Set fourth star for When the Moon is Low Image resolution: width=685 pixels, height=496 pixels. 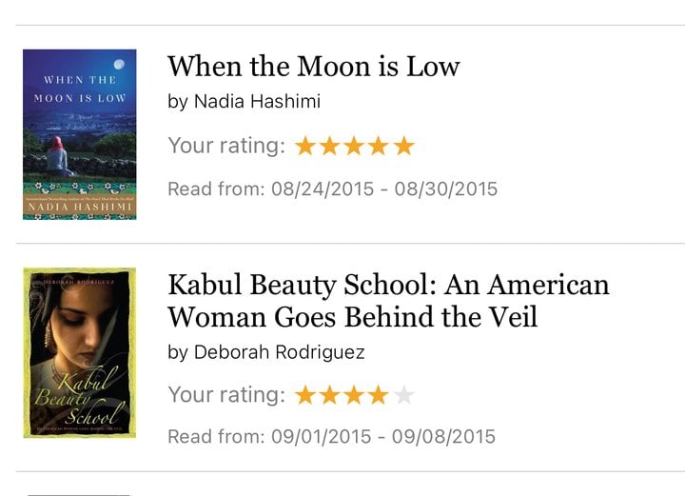point(379,146)
